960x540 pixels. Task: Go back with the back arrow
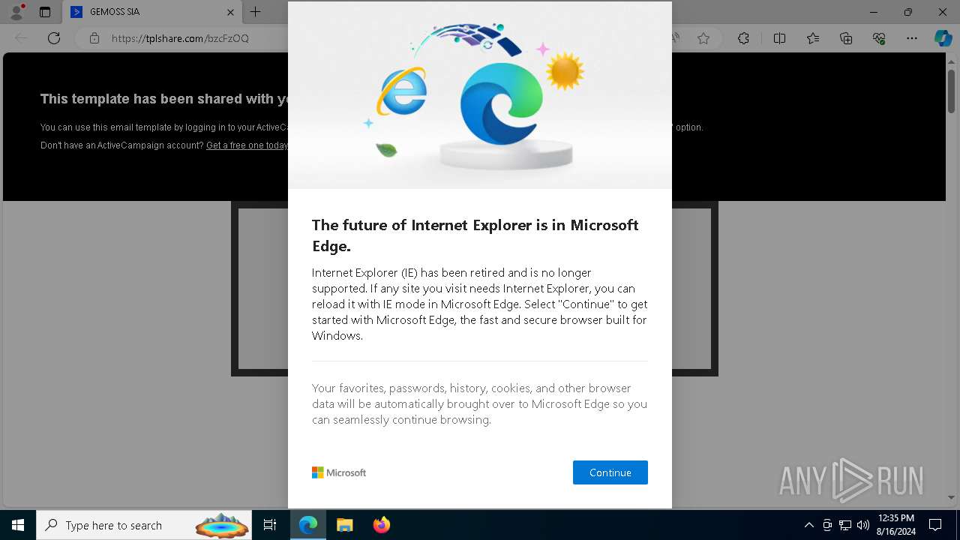coord(21,38)
